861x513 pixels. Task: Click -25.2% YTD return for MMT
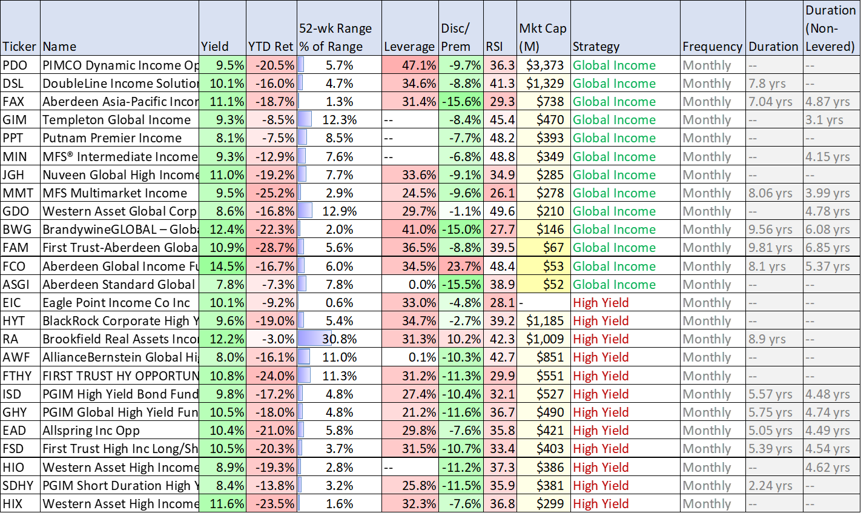[x=271, y=193]
